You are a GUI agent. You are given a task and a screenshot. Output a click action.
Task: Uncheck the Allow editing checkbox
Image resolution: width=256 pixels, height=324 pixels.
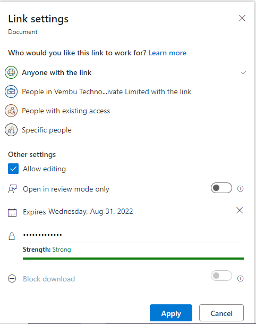(x=13, y=169)
